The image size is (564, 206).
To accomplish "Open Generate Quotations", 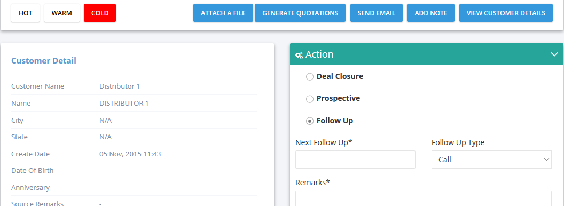I will [300, 13].
